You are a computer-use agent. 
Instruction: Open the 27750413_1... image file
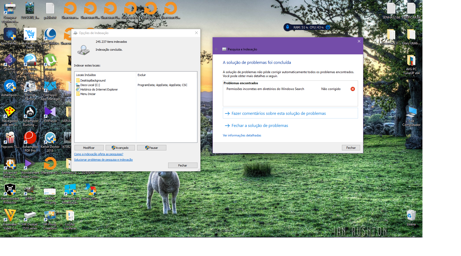30,11
